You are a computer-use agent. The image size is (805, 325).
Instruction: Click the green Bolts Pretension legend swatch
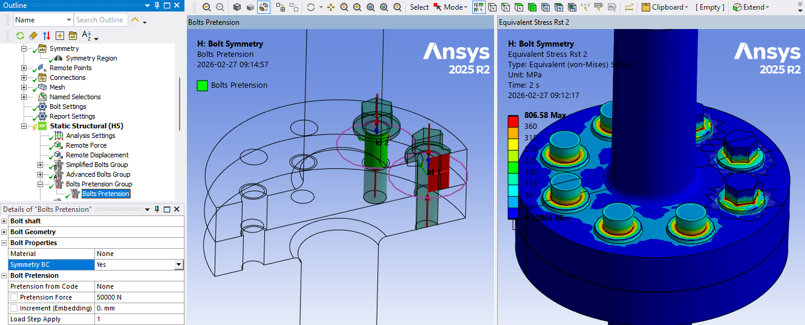click(x=203, y=85)
